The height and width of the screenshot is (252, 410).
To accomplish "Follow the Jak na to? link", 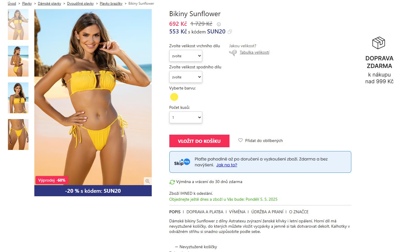I will (x=227, y=165).
